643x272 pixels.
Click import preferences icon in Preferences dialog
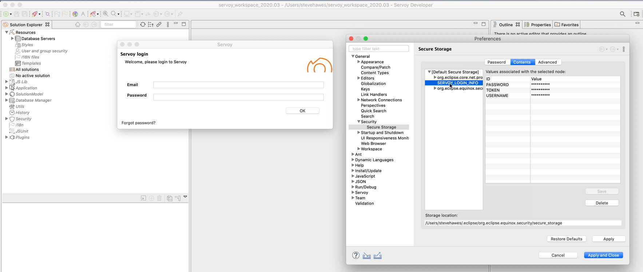[x=366, y=255]
